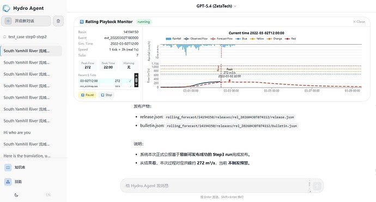This screenshot has height=202, width=376.
Task: Click the event ID evt_20220302T180000
Action: pyautogui.click(x=122, y=38)
